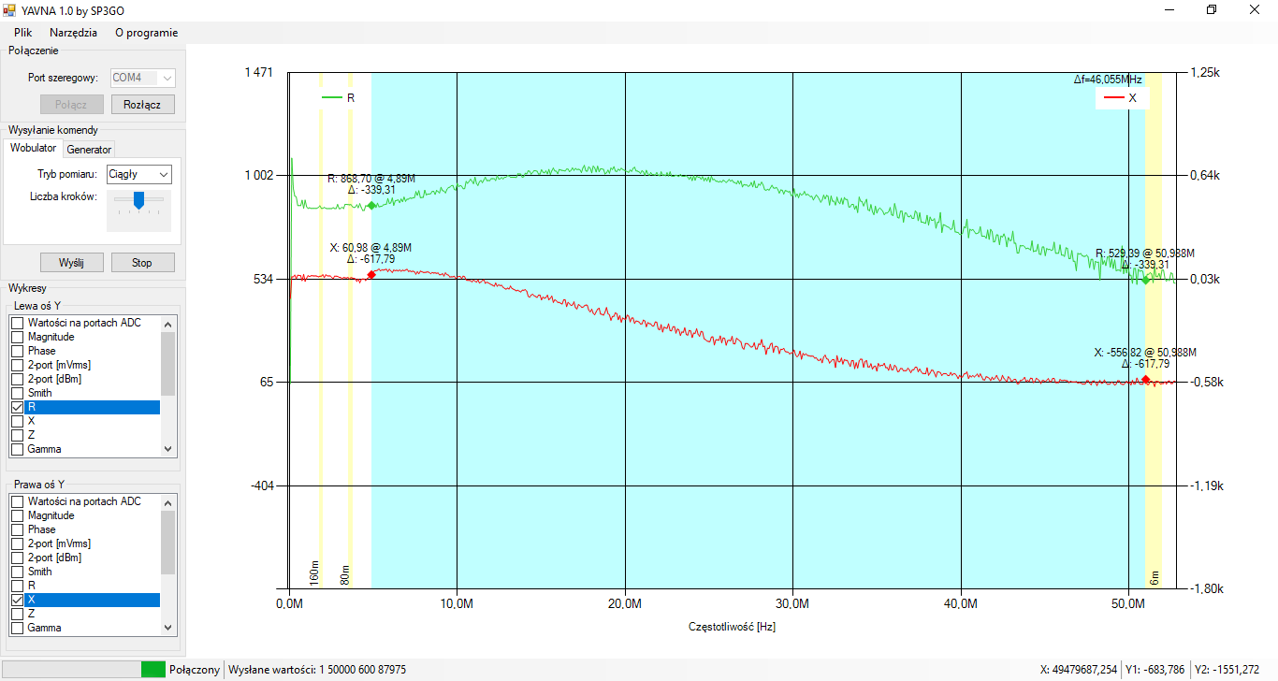Click the Liczba kroków slider thumb

[138, 199]
